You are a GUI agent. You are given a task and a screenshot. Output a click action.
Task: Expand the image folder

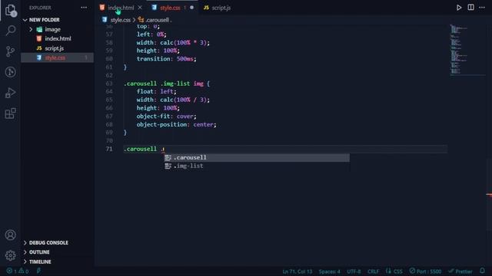(31, 29)
